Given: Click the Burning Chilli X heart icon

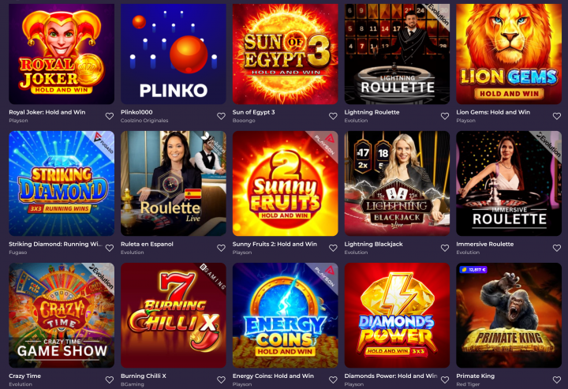Looking at the screenshot, I should 222,380.
